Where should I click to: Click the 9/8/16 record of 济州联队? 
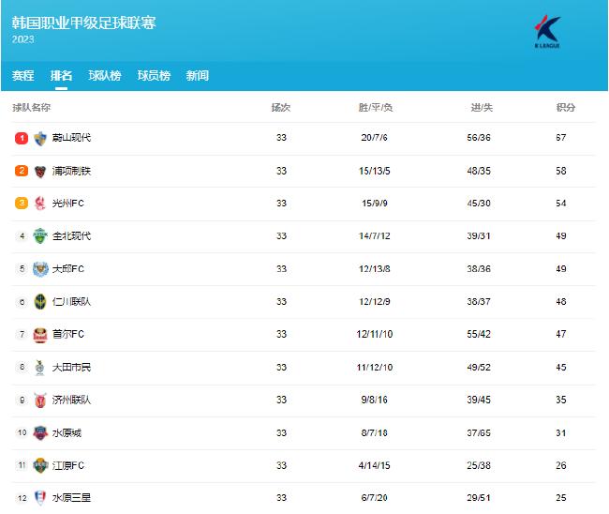coord(375,401)
